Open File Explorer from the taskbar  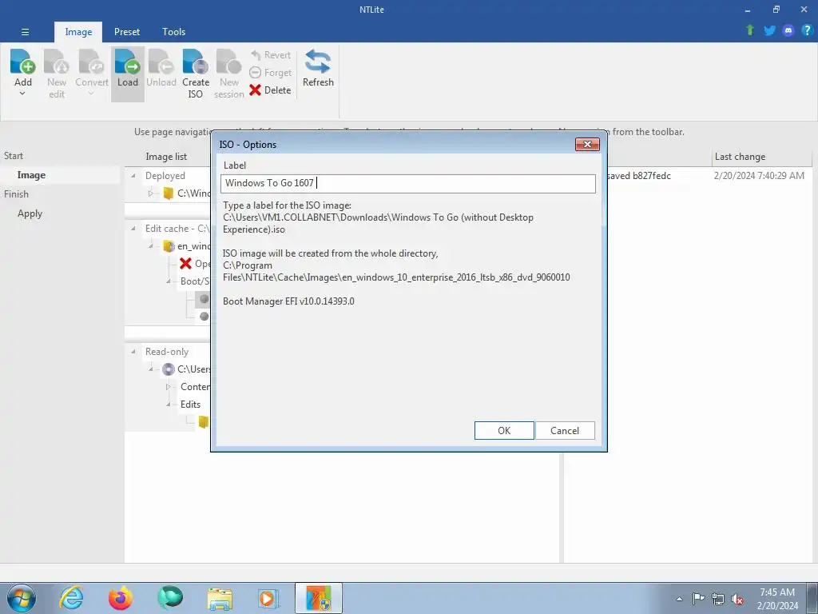pyautogui.click(x=220, y=598)
